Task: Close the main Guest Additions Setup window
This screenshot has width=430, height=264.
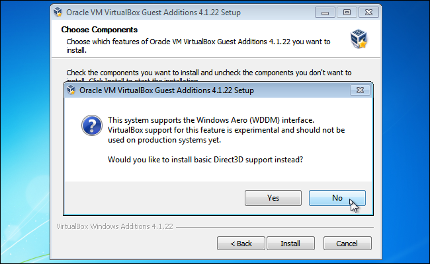Action: tap(368, 13)
